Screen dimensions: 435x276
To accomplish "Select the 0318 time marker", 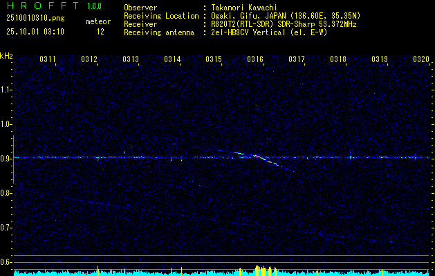I will pyautogui.click(x=338, y=59).
